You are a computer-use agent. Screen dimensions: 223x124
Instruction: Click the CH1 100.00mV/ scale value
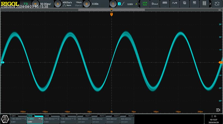click(17, 119)
